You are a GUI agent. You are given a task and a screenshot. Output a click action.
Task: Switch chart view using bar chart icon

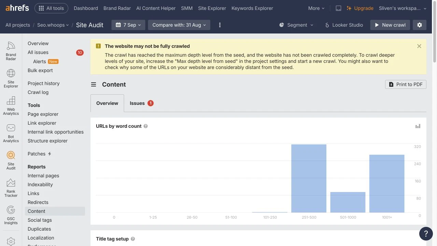tap(418, 126)
